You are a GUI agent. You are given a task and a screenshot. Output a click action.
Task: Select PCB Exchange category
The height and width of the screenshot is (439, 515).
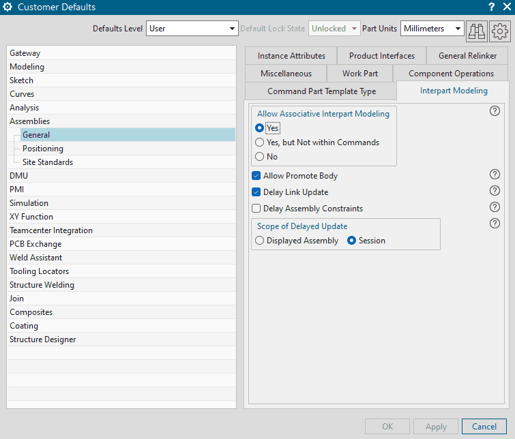121,244
